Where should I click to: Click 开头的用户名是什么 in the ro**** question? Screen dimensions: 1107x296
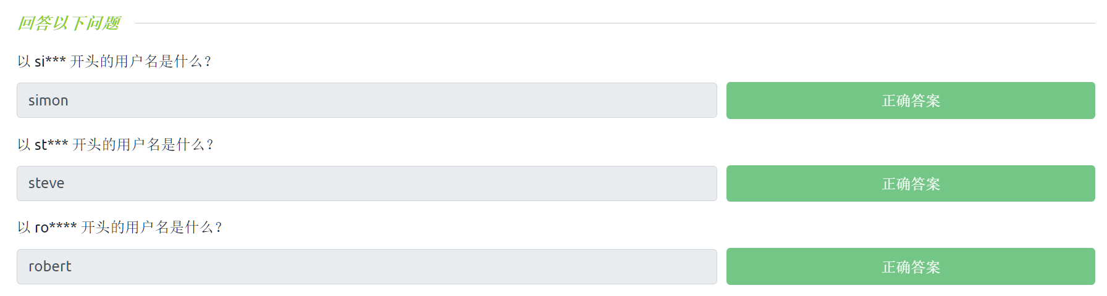[x=147, y=228]
